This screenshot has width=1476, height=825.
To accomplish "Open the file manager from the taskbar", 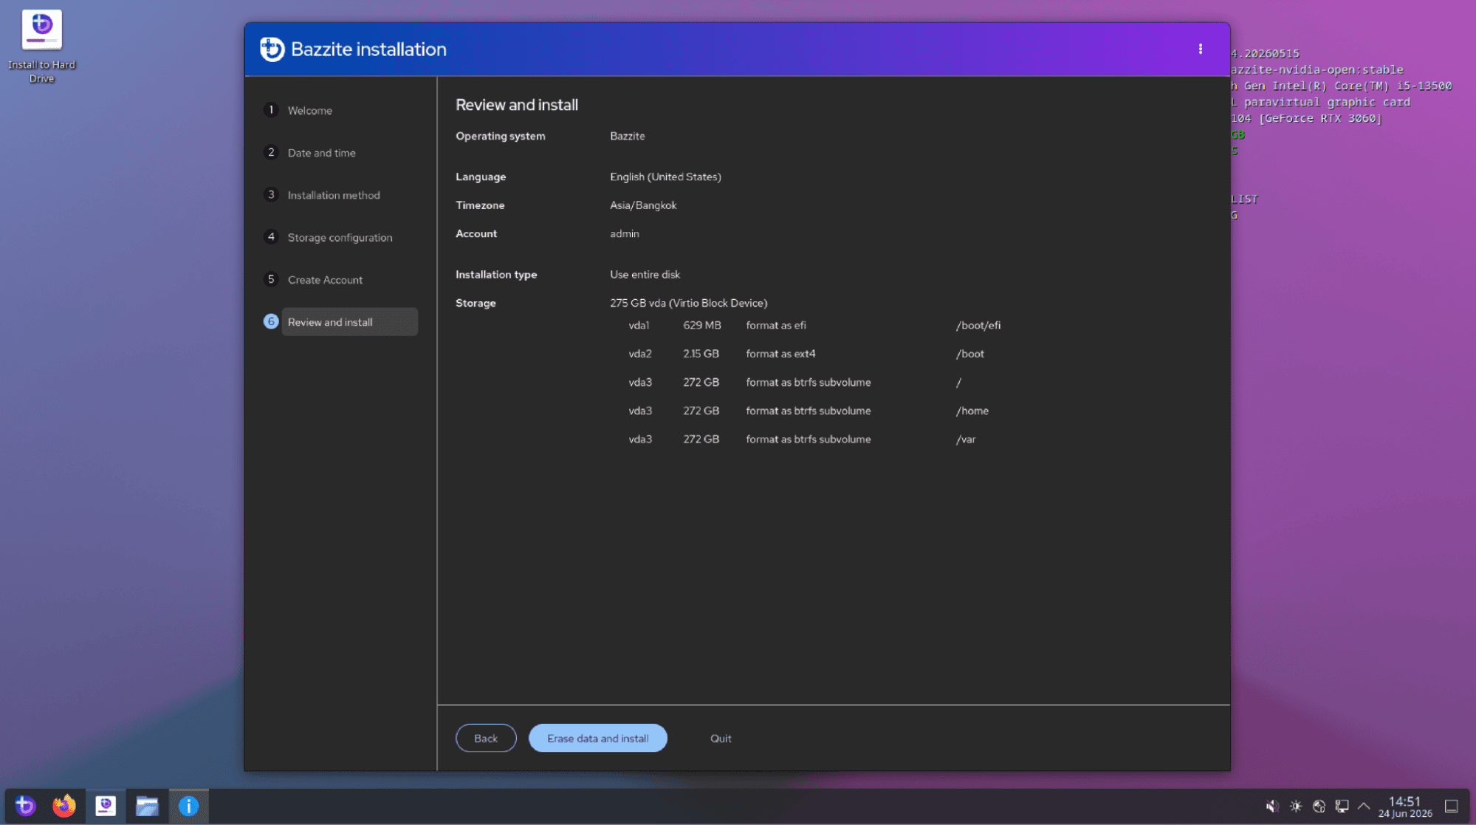I will point(147,806).
